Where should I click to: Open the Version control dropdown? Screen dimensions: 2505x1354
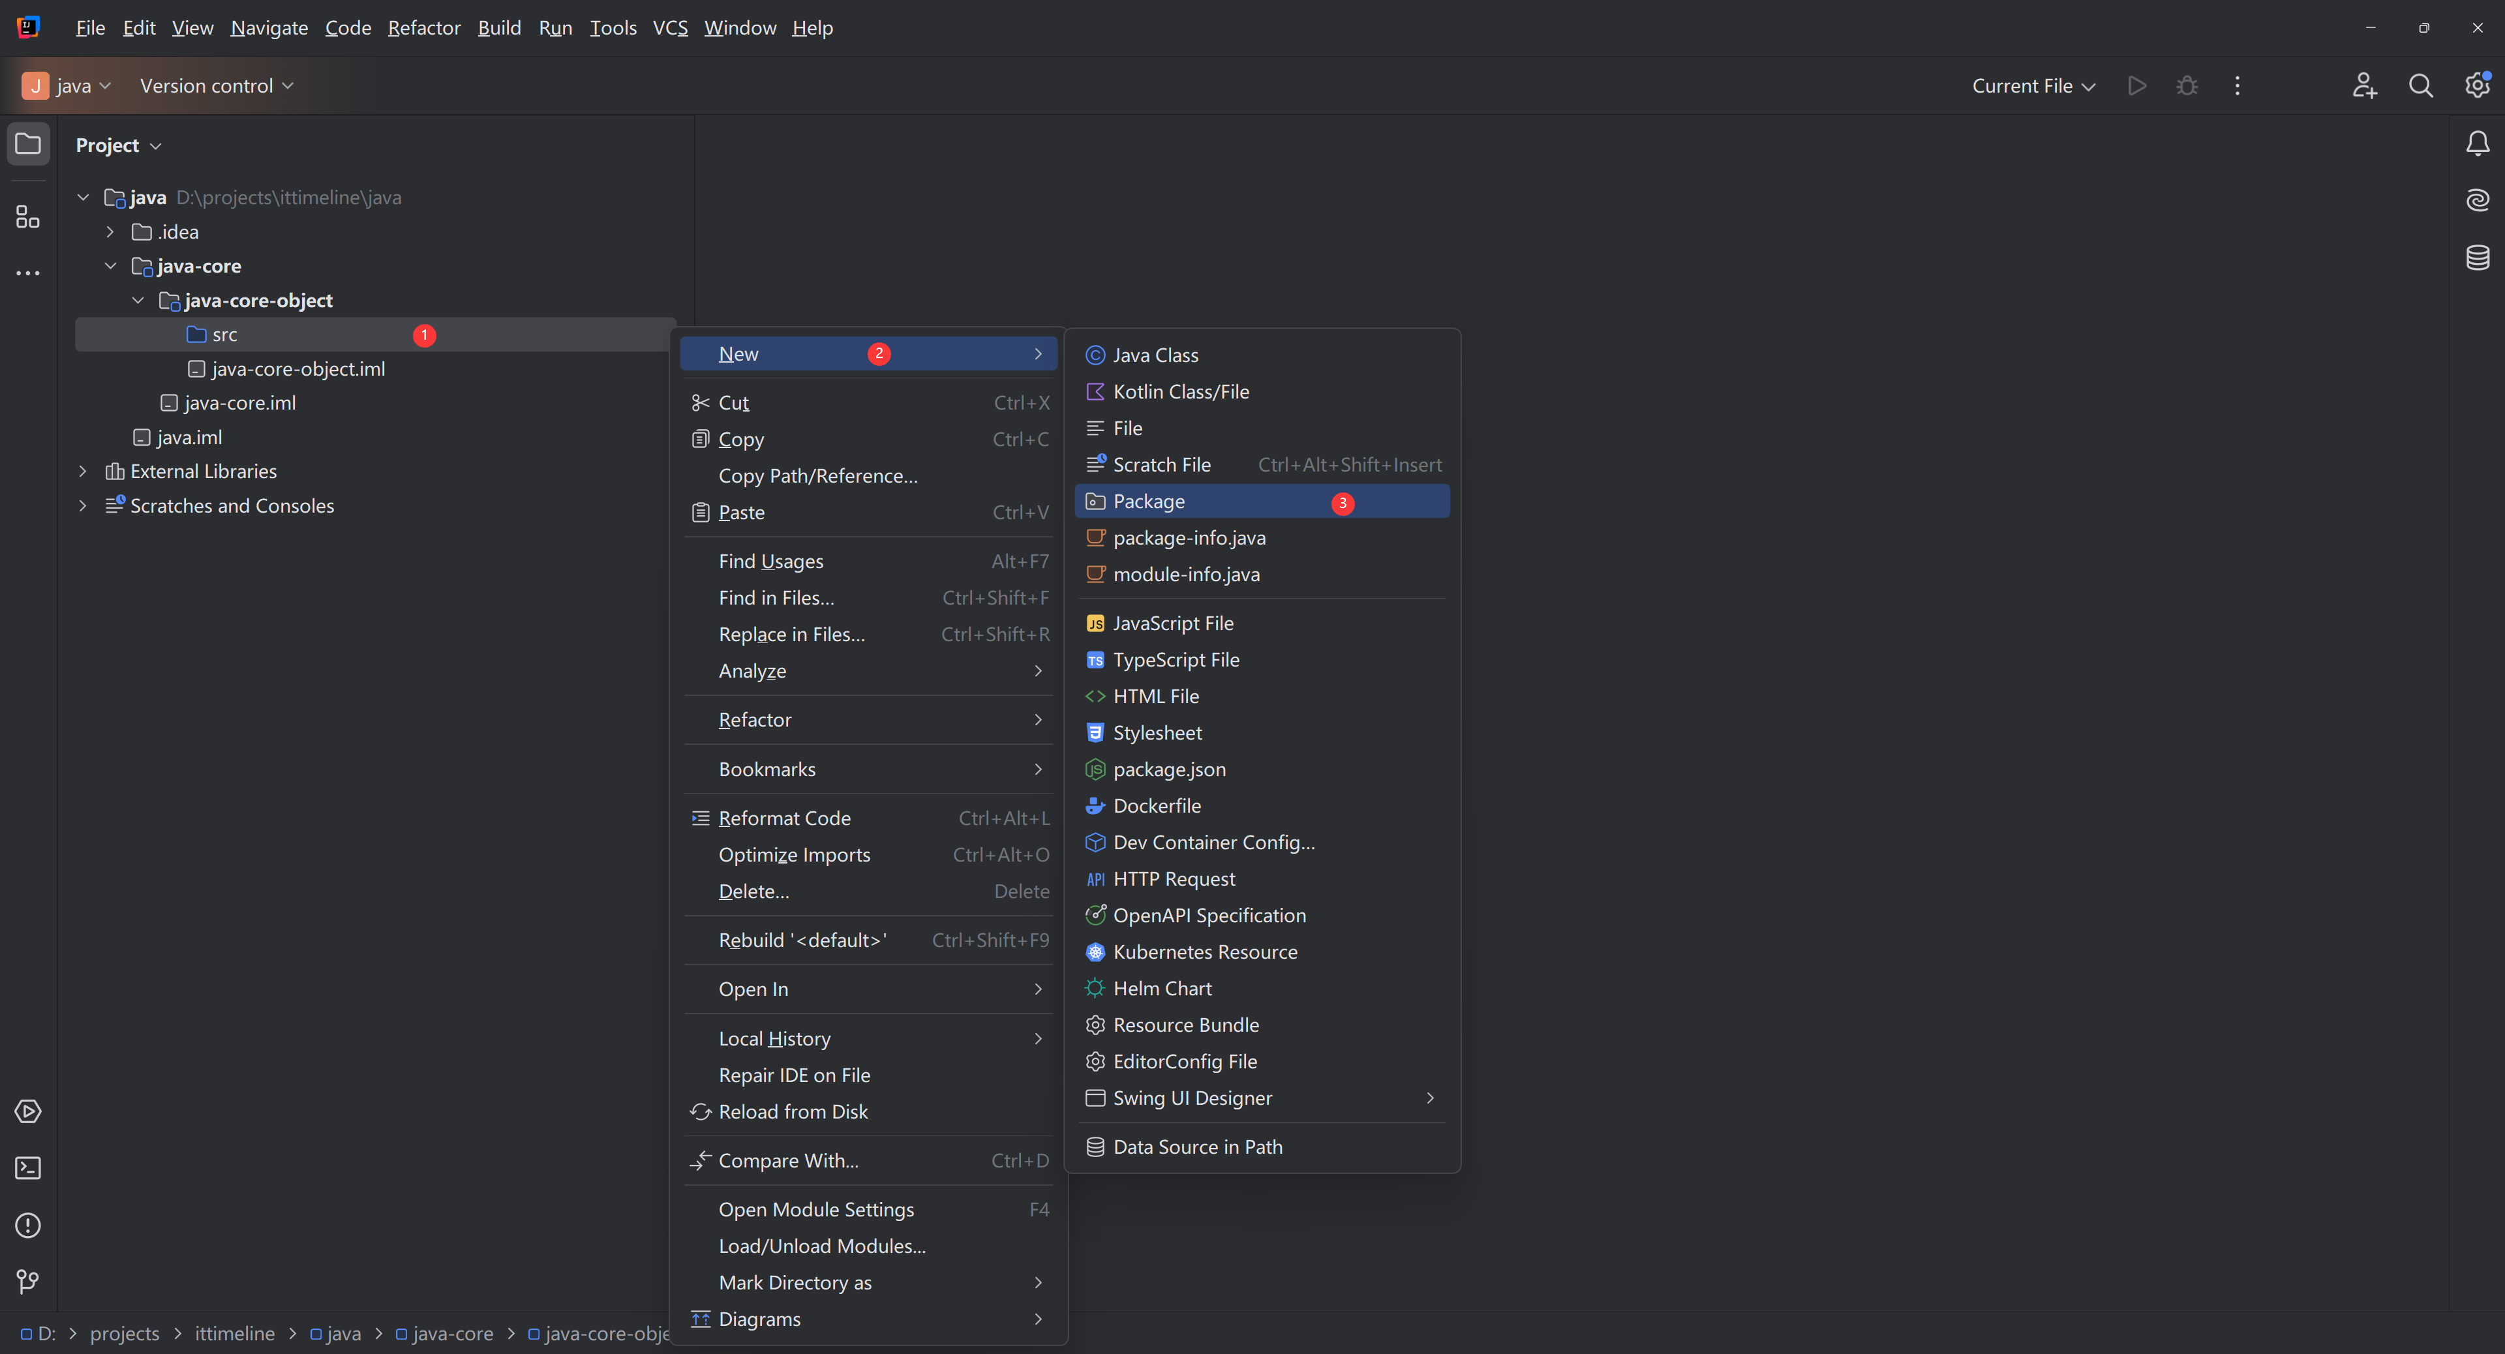[x=216, y=85]
